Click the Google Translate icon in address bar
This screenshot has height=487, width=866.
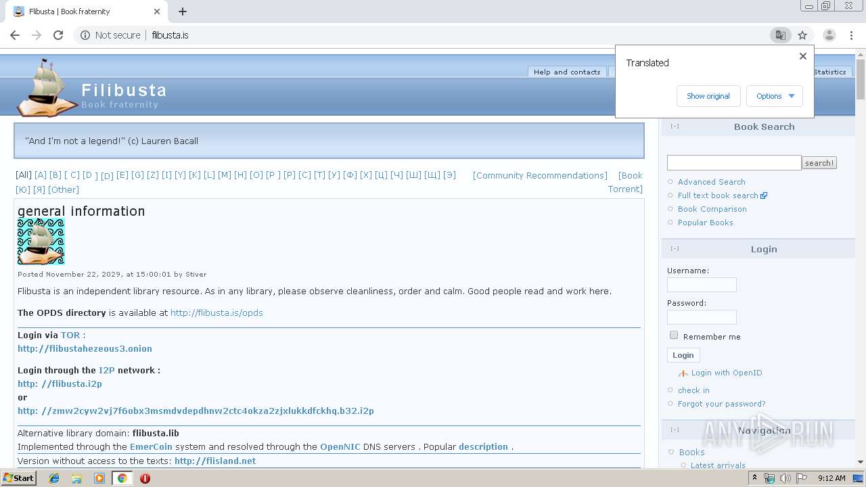pyautogui.click(x=780, y=35)
